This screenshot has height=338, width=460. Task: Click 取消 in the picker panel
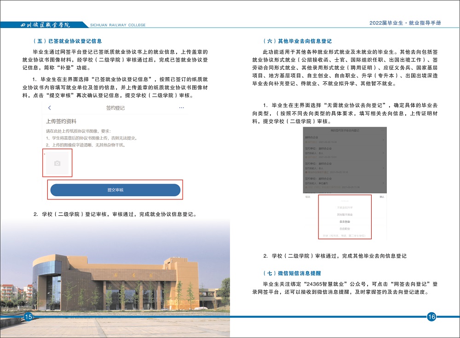tap(307, 197)
